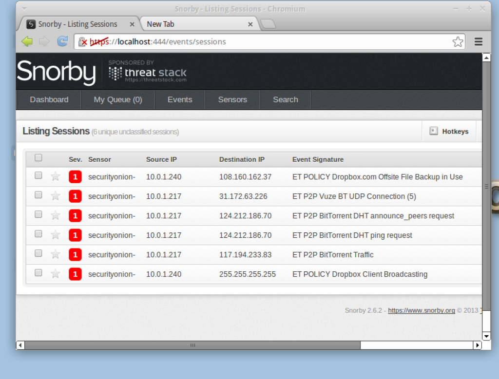The image size is (499, 379).
Task: Switch to the New Tab browser tab
Action: tap(197, 24)
